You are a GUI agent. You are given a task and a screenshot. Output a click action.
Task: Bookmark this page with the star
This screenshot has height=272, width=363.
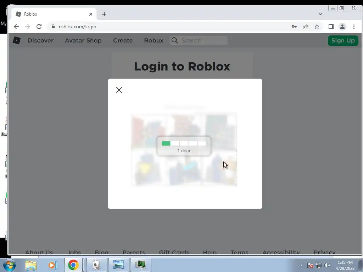click(x=317, y=27)
